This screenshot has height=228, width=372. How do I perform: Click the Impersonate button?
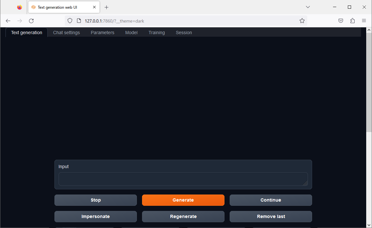coord(96,216)
